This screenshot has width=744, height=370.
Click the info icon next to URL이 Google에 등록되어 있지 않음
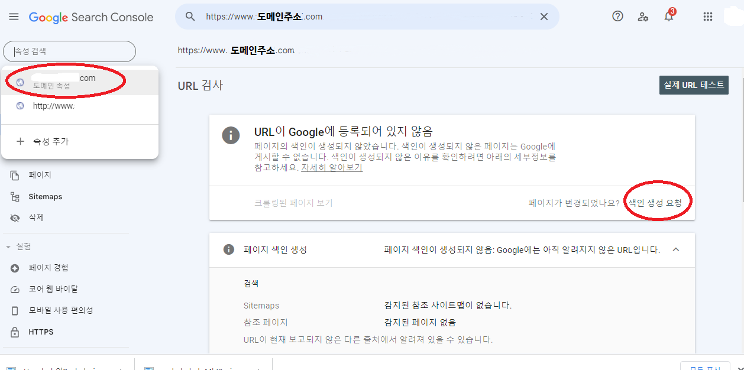(x=231, y=135)
